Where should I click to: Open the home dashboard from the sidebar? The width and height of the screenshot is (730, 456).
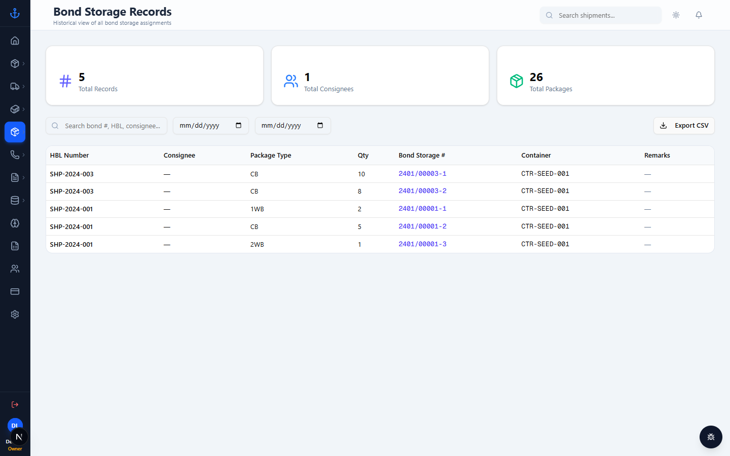(15, 41)
